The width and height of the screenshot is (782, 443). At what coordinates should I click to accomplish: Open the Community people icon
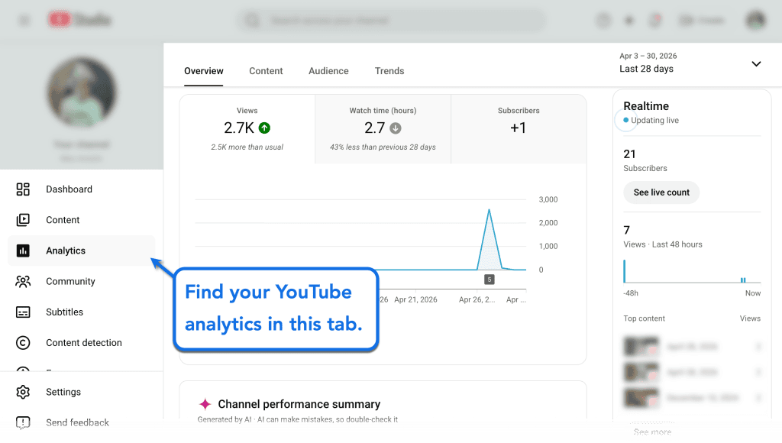click(x=23, y=281)
